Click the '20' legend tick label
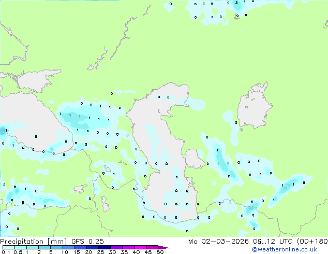This screenshot has width=328, height=254. pyautogui.click(x=88, y=252)
